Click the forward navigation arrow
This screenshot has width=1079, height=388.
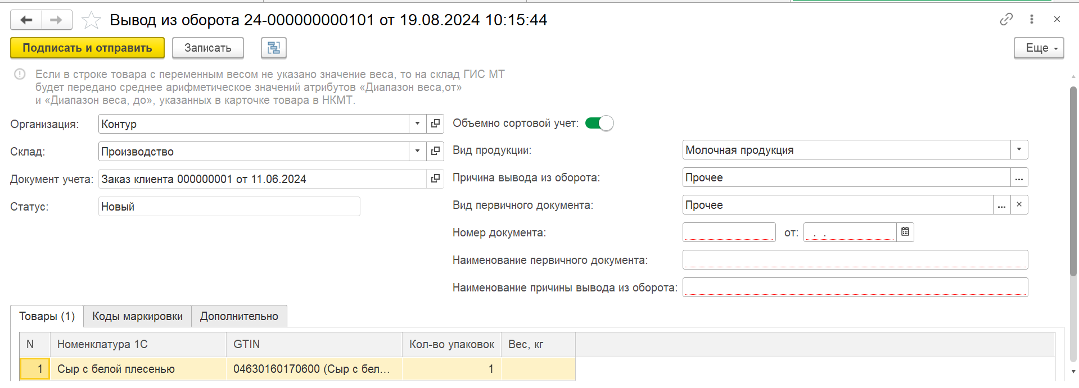(x=56, y=20)
